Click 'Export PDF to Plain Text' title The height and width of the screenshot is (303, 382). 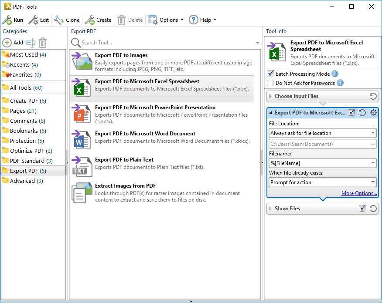(124, 159)
